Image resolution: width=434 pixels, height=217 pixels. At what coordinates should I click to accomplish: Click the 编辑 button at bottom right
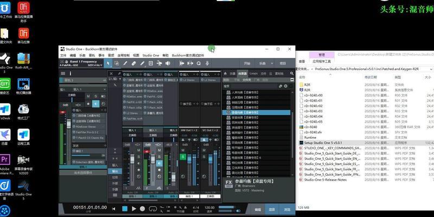click(x=258, y=209)
